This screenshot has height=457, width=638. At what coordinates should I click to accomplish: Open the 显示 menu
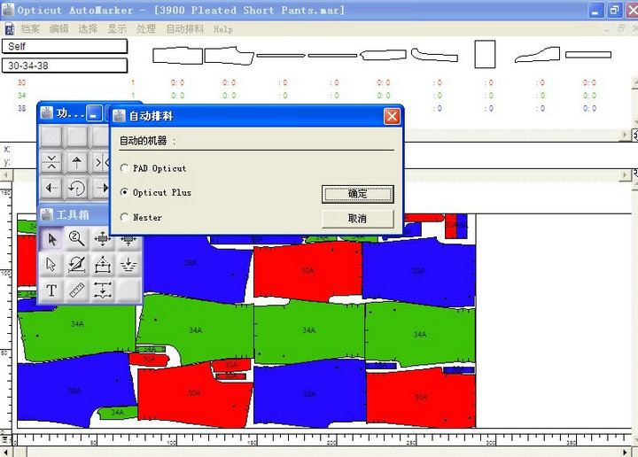[x=117, y=29]
